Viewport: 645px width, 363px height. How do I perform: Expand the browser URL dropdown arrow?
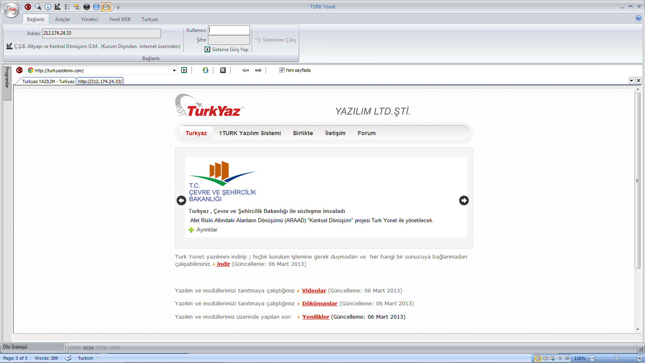(x=174, y=71)
